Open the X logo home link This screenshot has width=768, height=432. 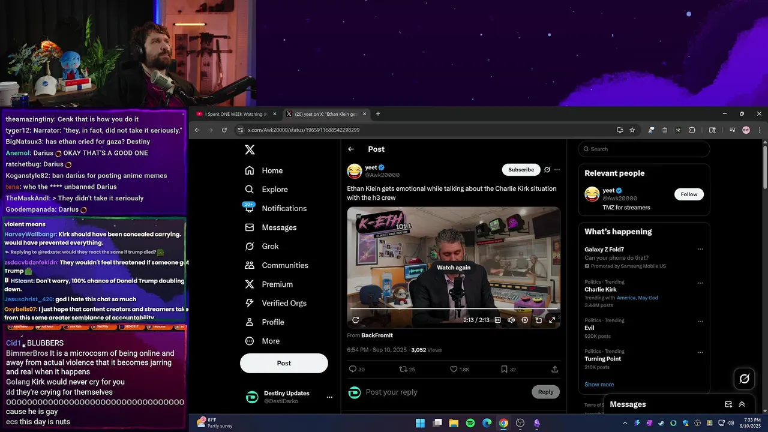coord(250,150)
